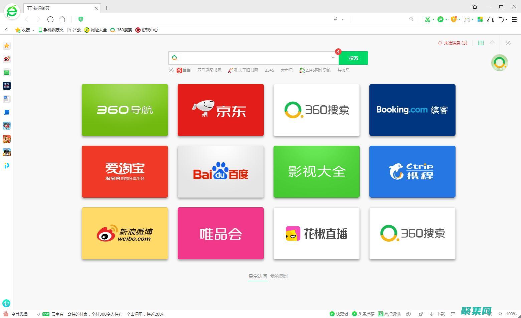The height and width of the screenshot is (318, 521).
Task: Open the 亚马逊图书网 link
Action: click(x=209, y=70)
